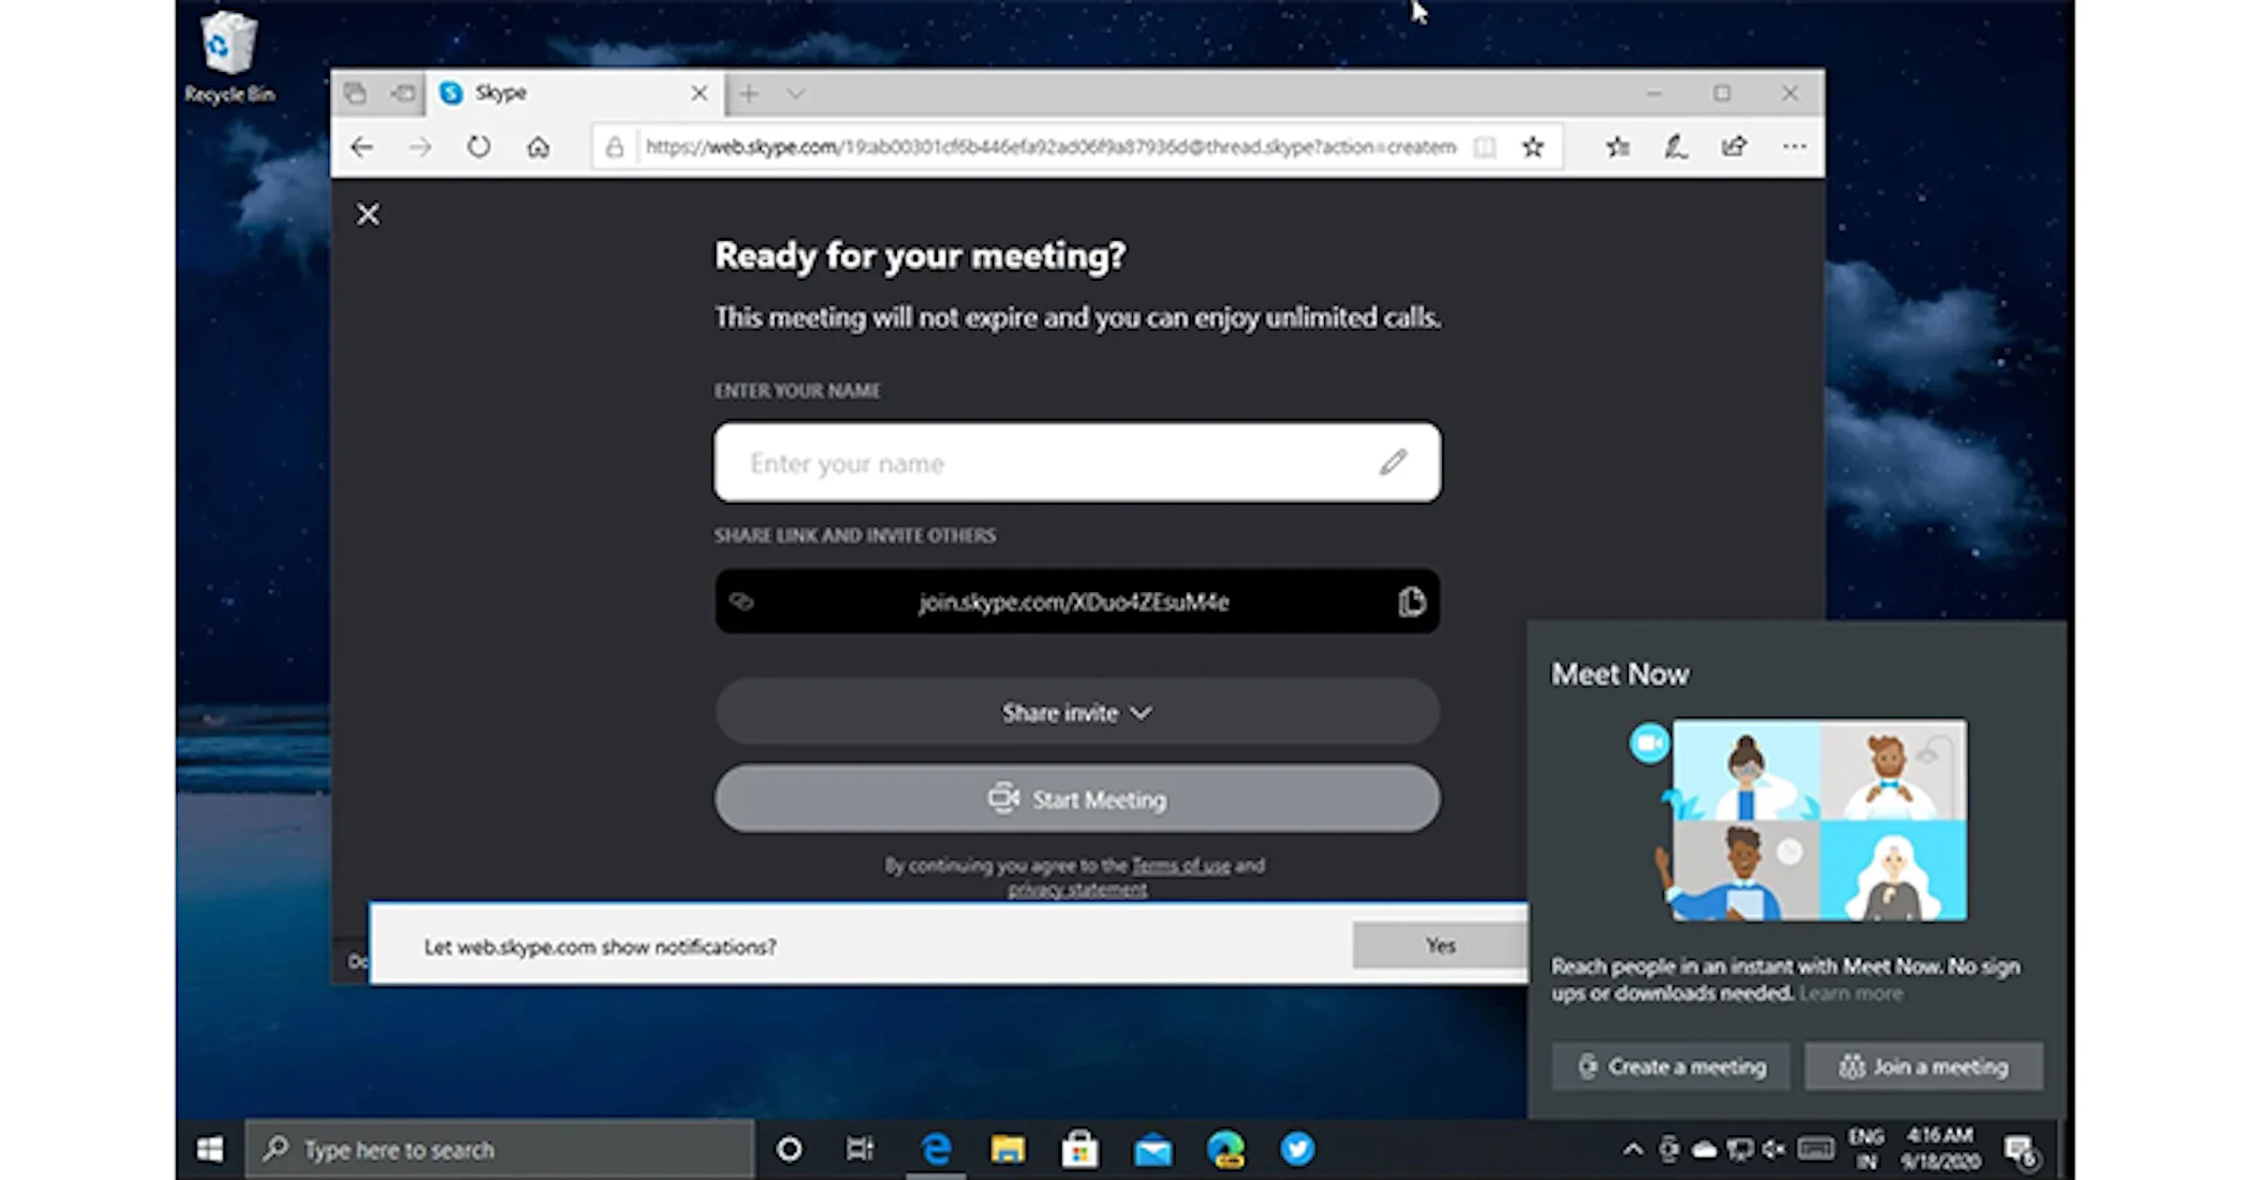Click the pencil edit icon in name field
The width and height of the screenshot is (2249, 1180).
point(1393,462)
